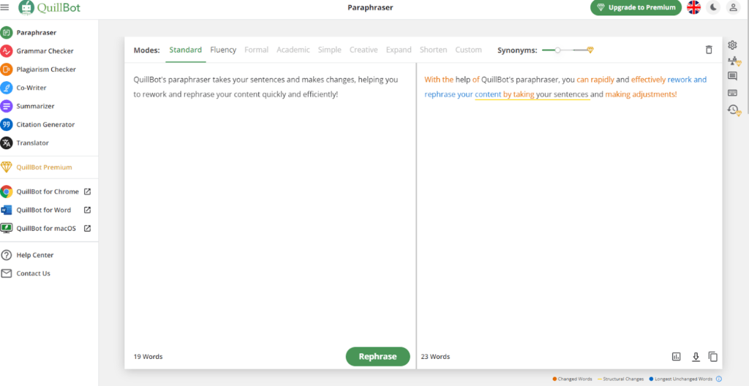Copy output with the copy icon
749x386 pixels.
713,356
